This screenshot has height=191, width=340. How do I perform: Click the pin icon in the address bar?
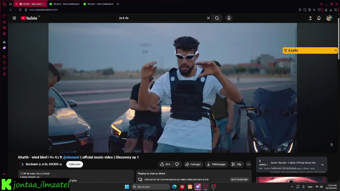[300, 10]
